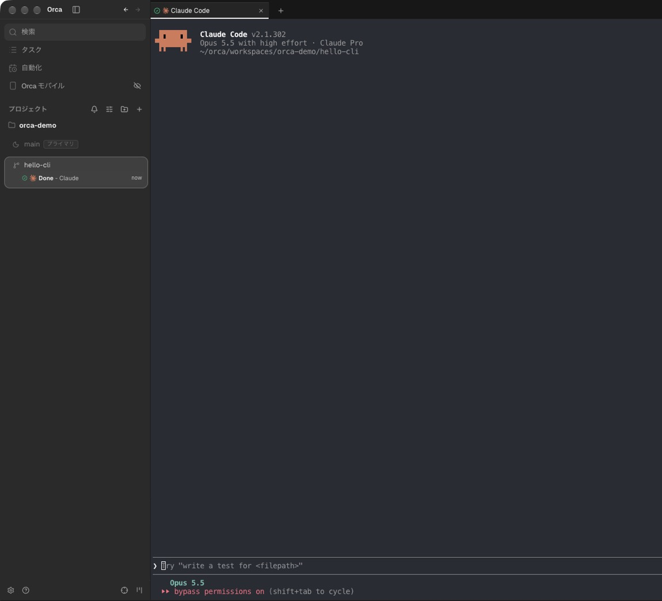Click the bypass permissions on status
Viewport: 662px width, 601px height.
point(219,592)
